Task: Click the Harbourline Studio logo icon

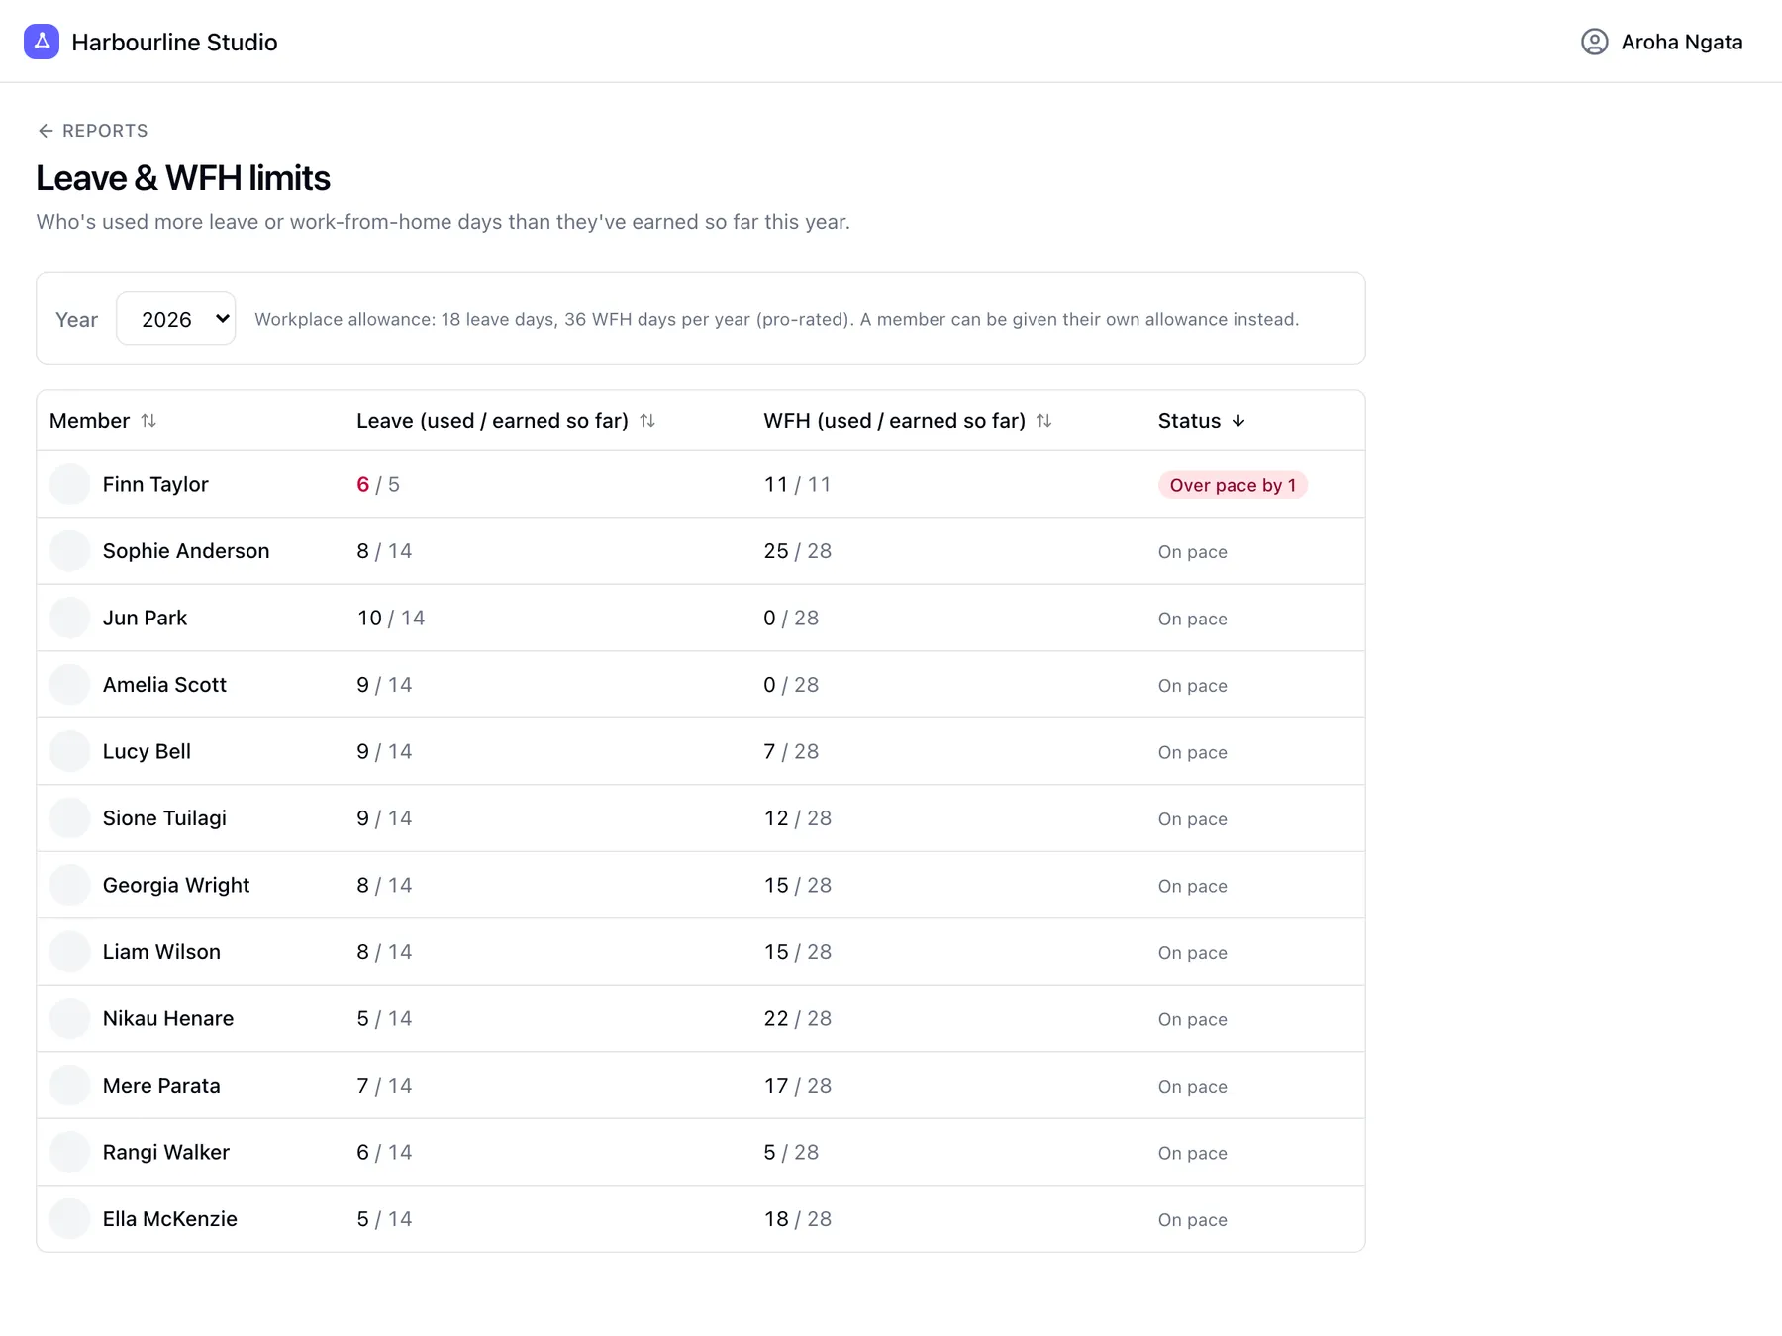Action: pos(42,42)
